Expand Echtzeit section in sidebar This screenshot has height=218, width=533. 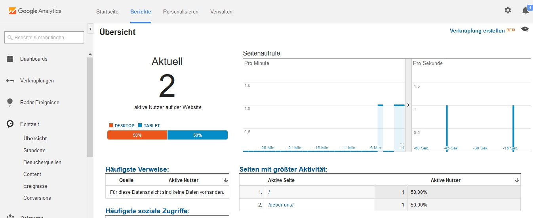click(30, 124)
